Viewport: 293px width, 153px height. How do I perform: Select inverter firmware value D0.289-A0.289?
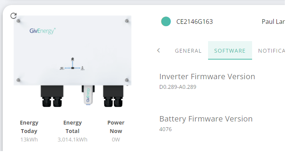pos(178,87)
